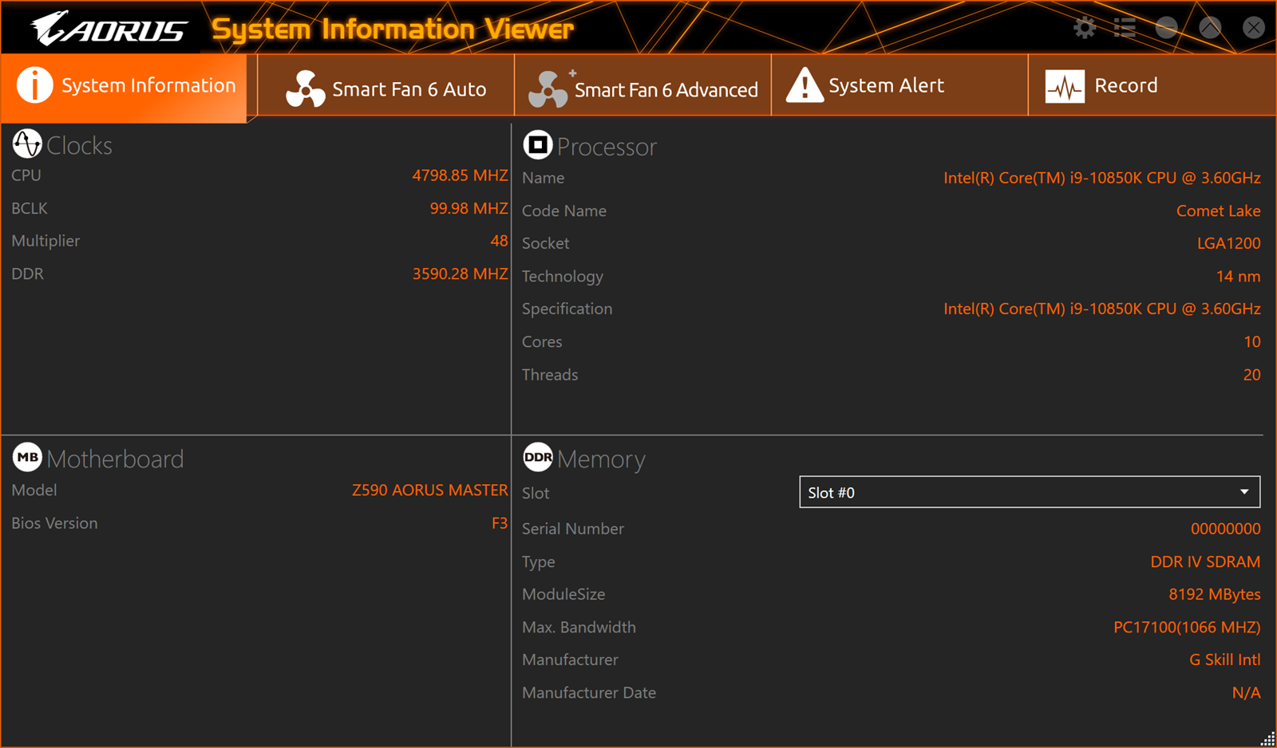The image size is (1277, 748).
Task: Close the System Information Viewer
Action: pyautogui.click(x=1254, y=28)
